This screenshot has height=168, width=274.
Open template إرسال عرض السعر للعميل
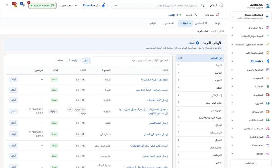155,156
